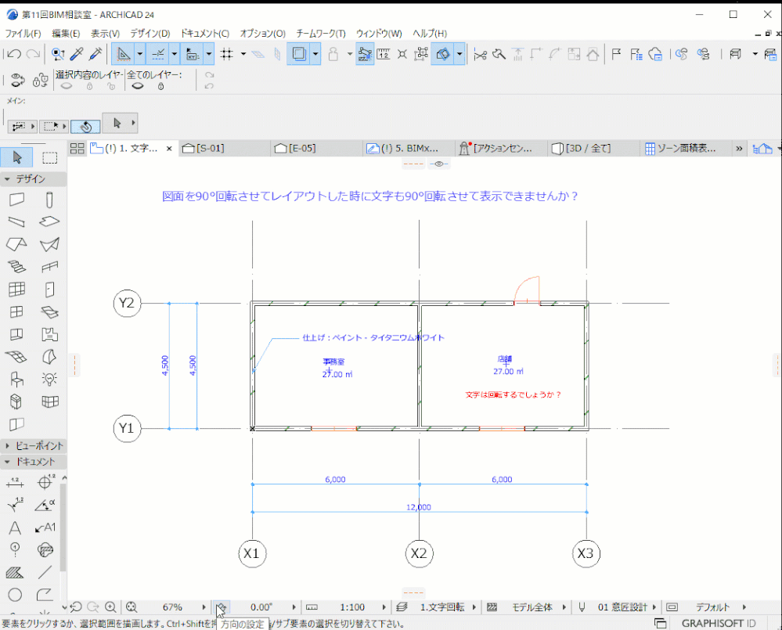This screenshot has height=630, width=782.
Task: Open the ゾーン面積表 schedule tab
Action: coord(685,149)
